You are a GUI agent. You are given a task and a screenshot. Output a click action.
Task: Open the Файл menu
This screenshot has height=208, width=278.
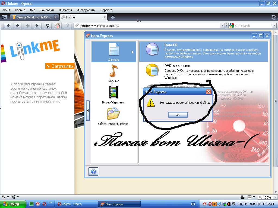coord(7,10)
